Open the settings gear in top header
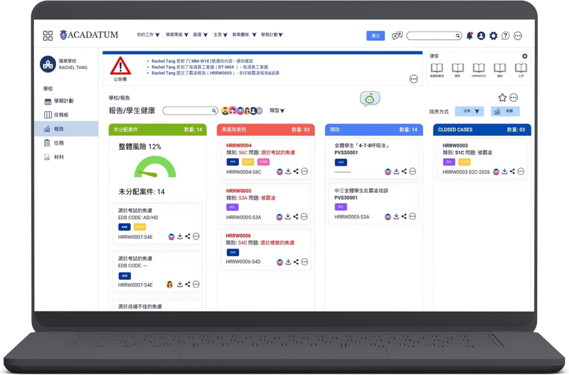This screenshot has height=375, width=569. (493, 36)
